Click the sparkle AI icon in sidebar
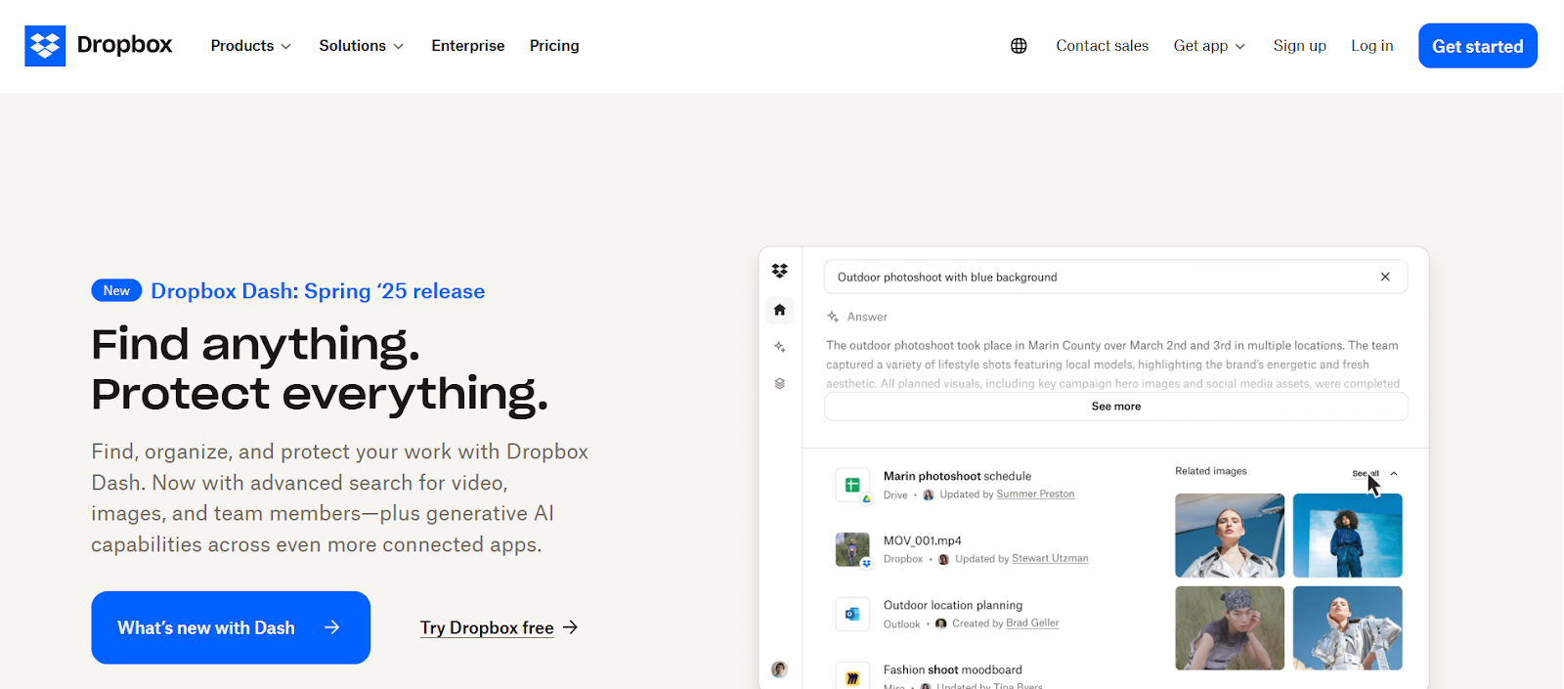The height and width of the screenshot is (689, 1564). pyautogui.click(x=779, y=347)
